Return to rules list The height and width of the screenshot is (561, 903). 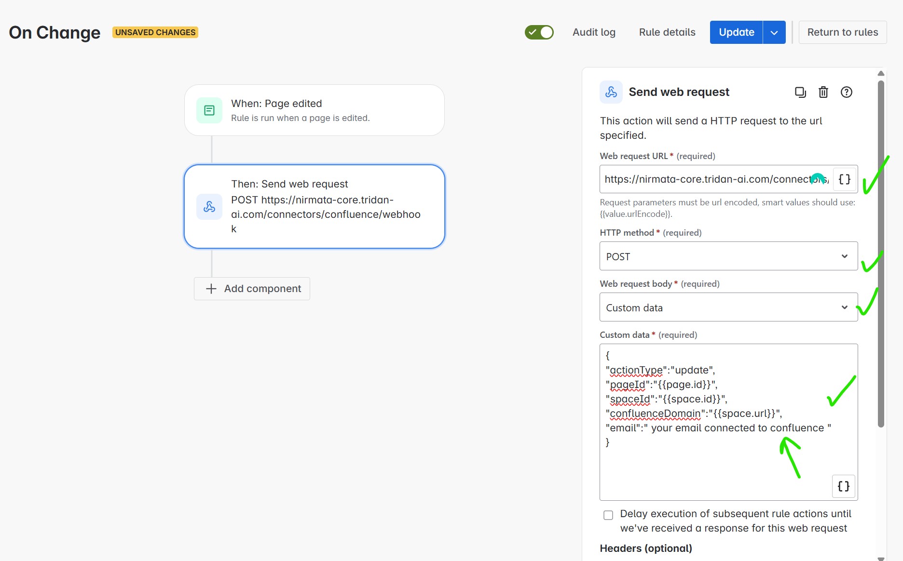pos(843,32)
